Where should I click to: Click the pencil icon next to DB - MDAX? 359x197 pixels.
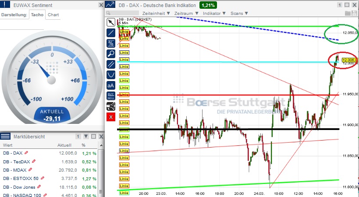[30, 169]
